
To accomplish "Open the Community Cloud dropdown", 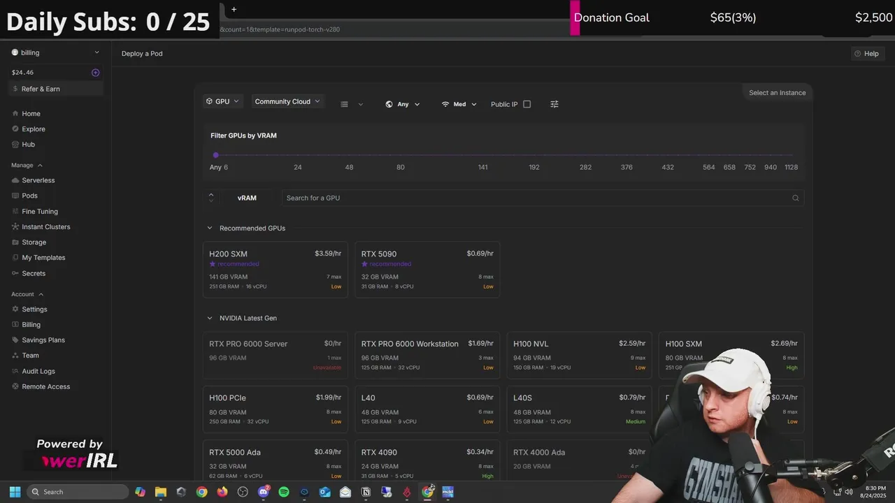I will pos(287,101).
